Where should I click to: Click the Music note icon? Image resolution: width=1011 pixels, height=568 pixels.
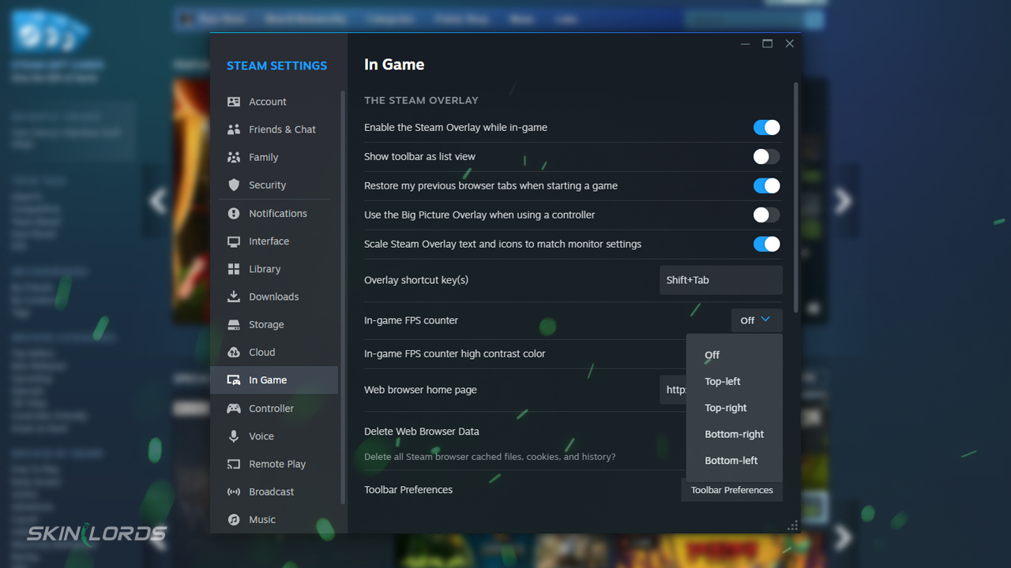[x=234, y=519]
